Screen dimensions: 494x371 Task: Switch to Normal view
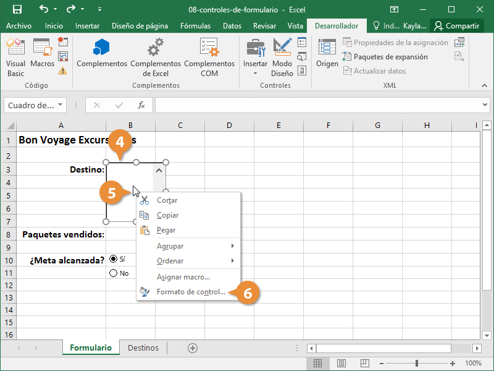coord(317,364)
